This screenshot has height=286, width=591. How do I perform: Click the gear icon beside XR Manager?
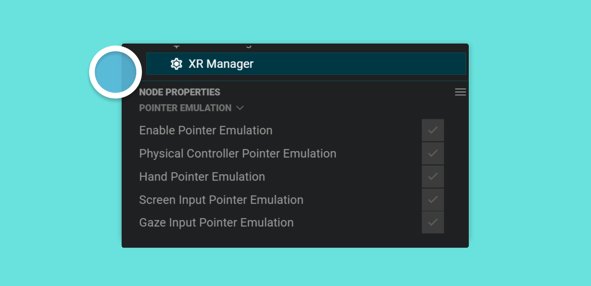(176, 64)
